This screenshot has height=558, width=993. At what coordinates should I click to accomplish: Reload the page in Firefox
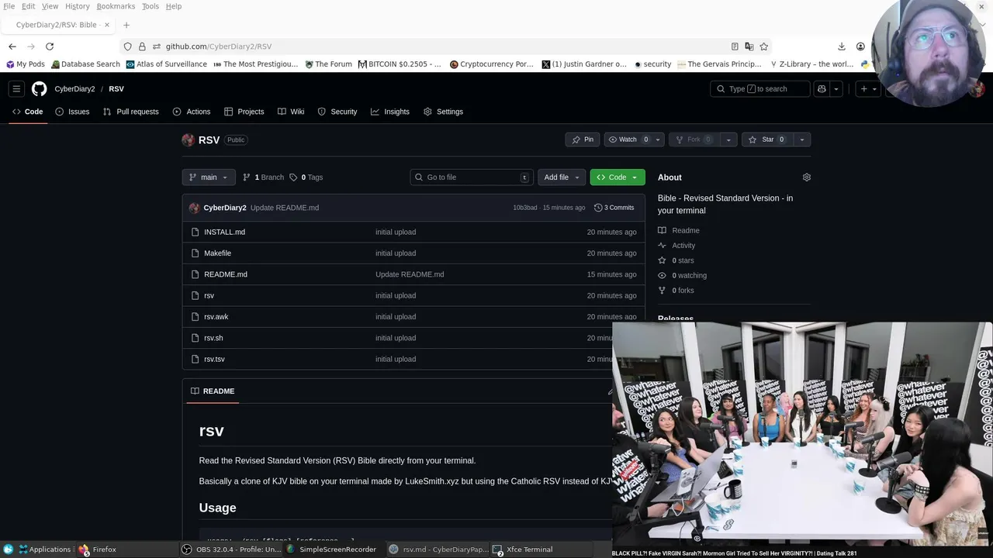(x=50, y=46)
